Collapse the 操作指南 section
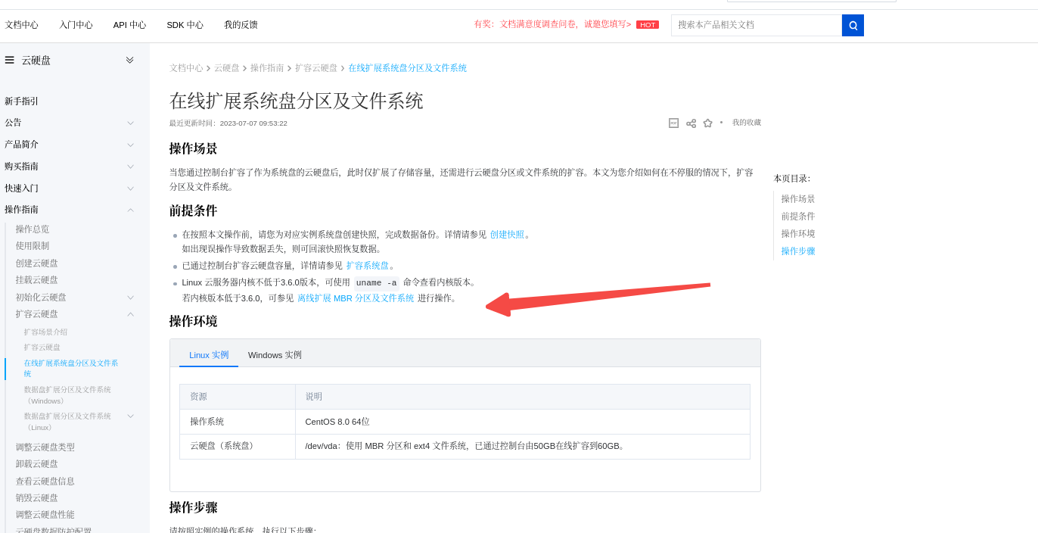This screenshot has height=533, width=1038. point(130,210)
